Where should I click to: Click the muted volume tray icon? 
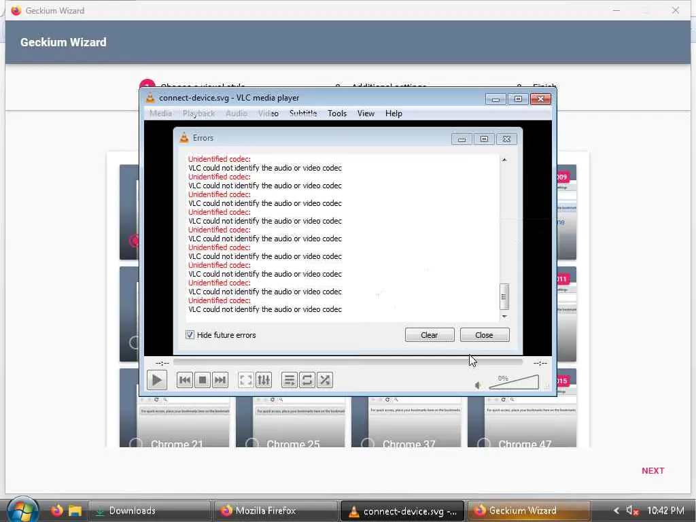click(632, 511)
